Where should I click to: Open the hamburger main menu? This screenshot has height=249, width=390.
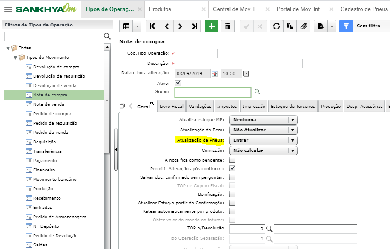coord(8,9)
